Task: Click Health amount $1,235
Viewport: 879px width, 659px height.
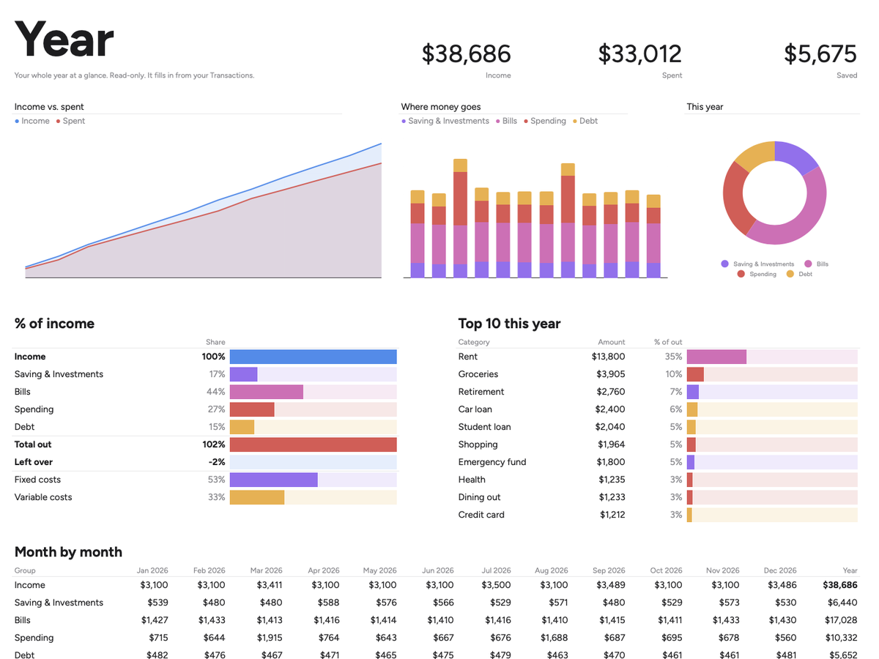Action: tap(612, 480)
